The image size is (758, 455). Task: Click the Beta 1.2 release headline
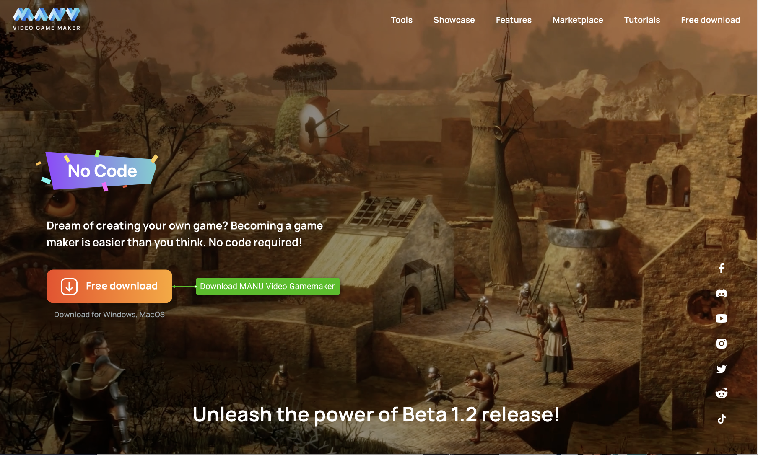click(x=376, y=415)
